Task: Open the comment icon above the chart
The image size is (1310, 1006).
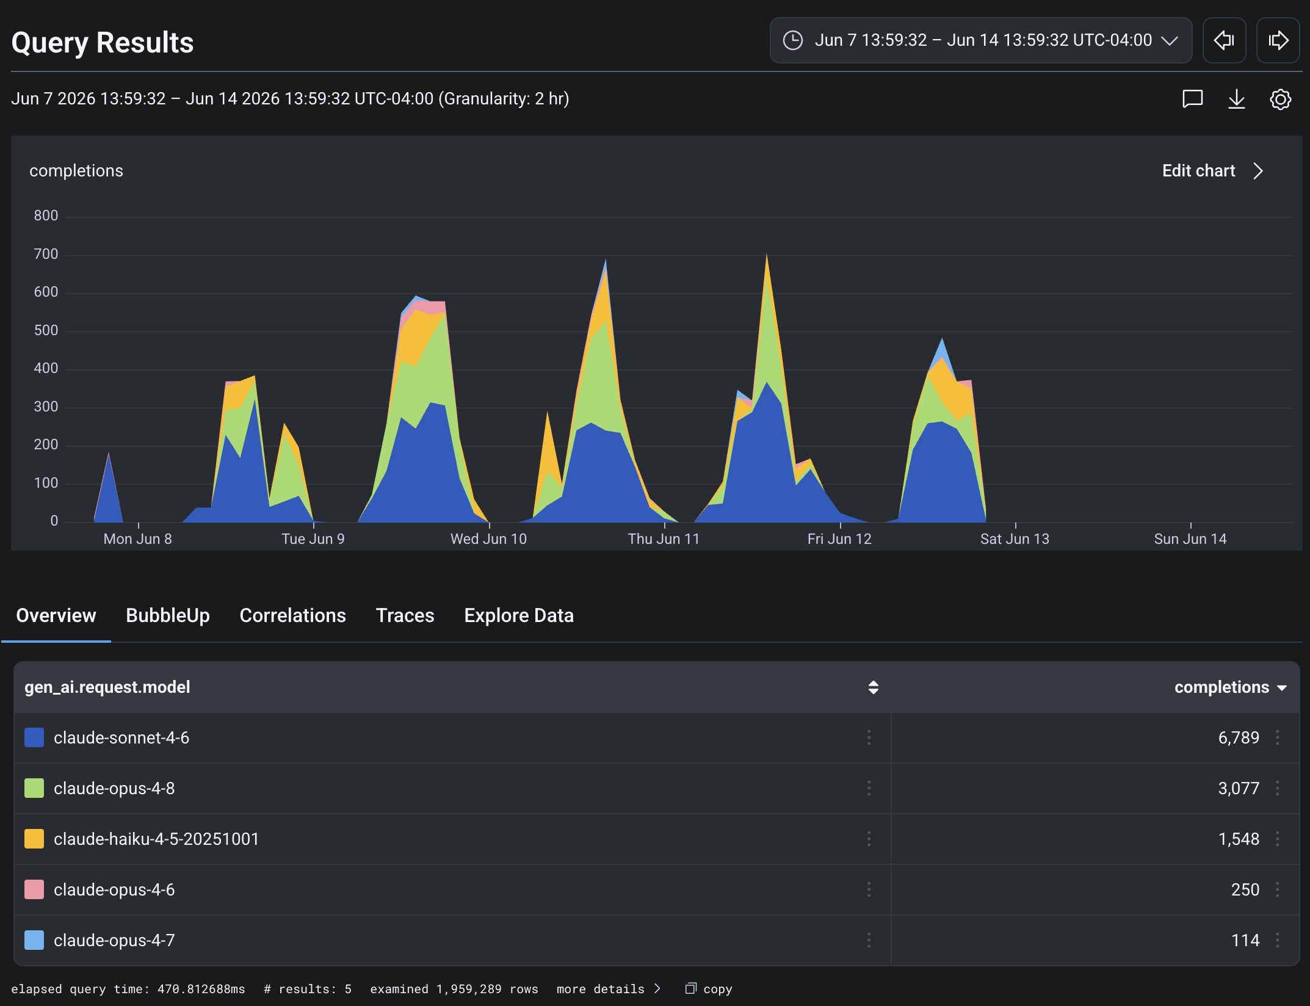Action: (1192, 99)
